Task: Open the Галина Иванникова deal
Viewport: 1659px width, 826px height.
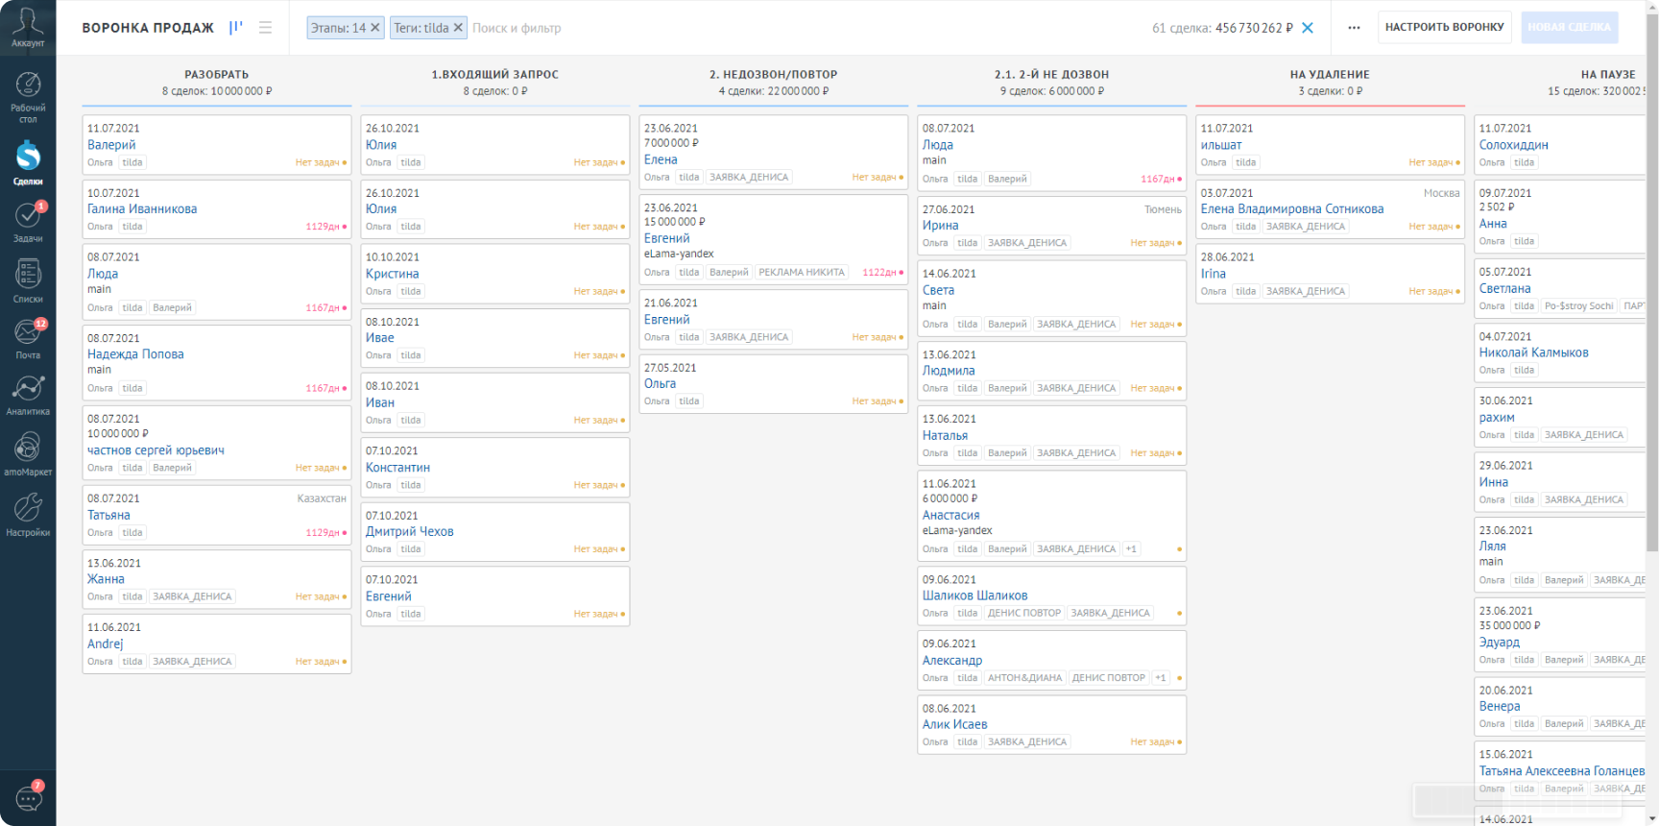Action: click(142, 208)
